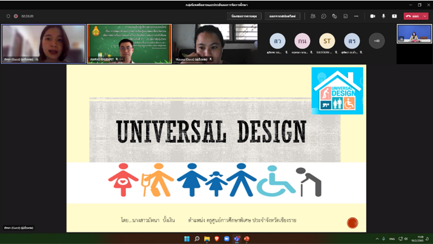
Task: Click the share content icon
Action: pos(394,16)
